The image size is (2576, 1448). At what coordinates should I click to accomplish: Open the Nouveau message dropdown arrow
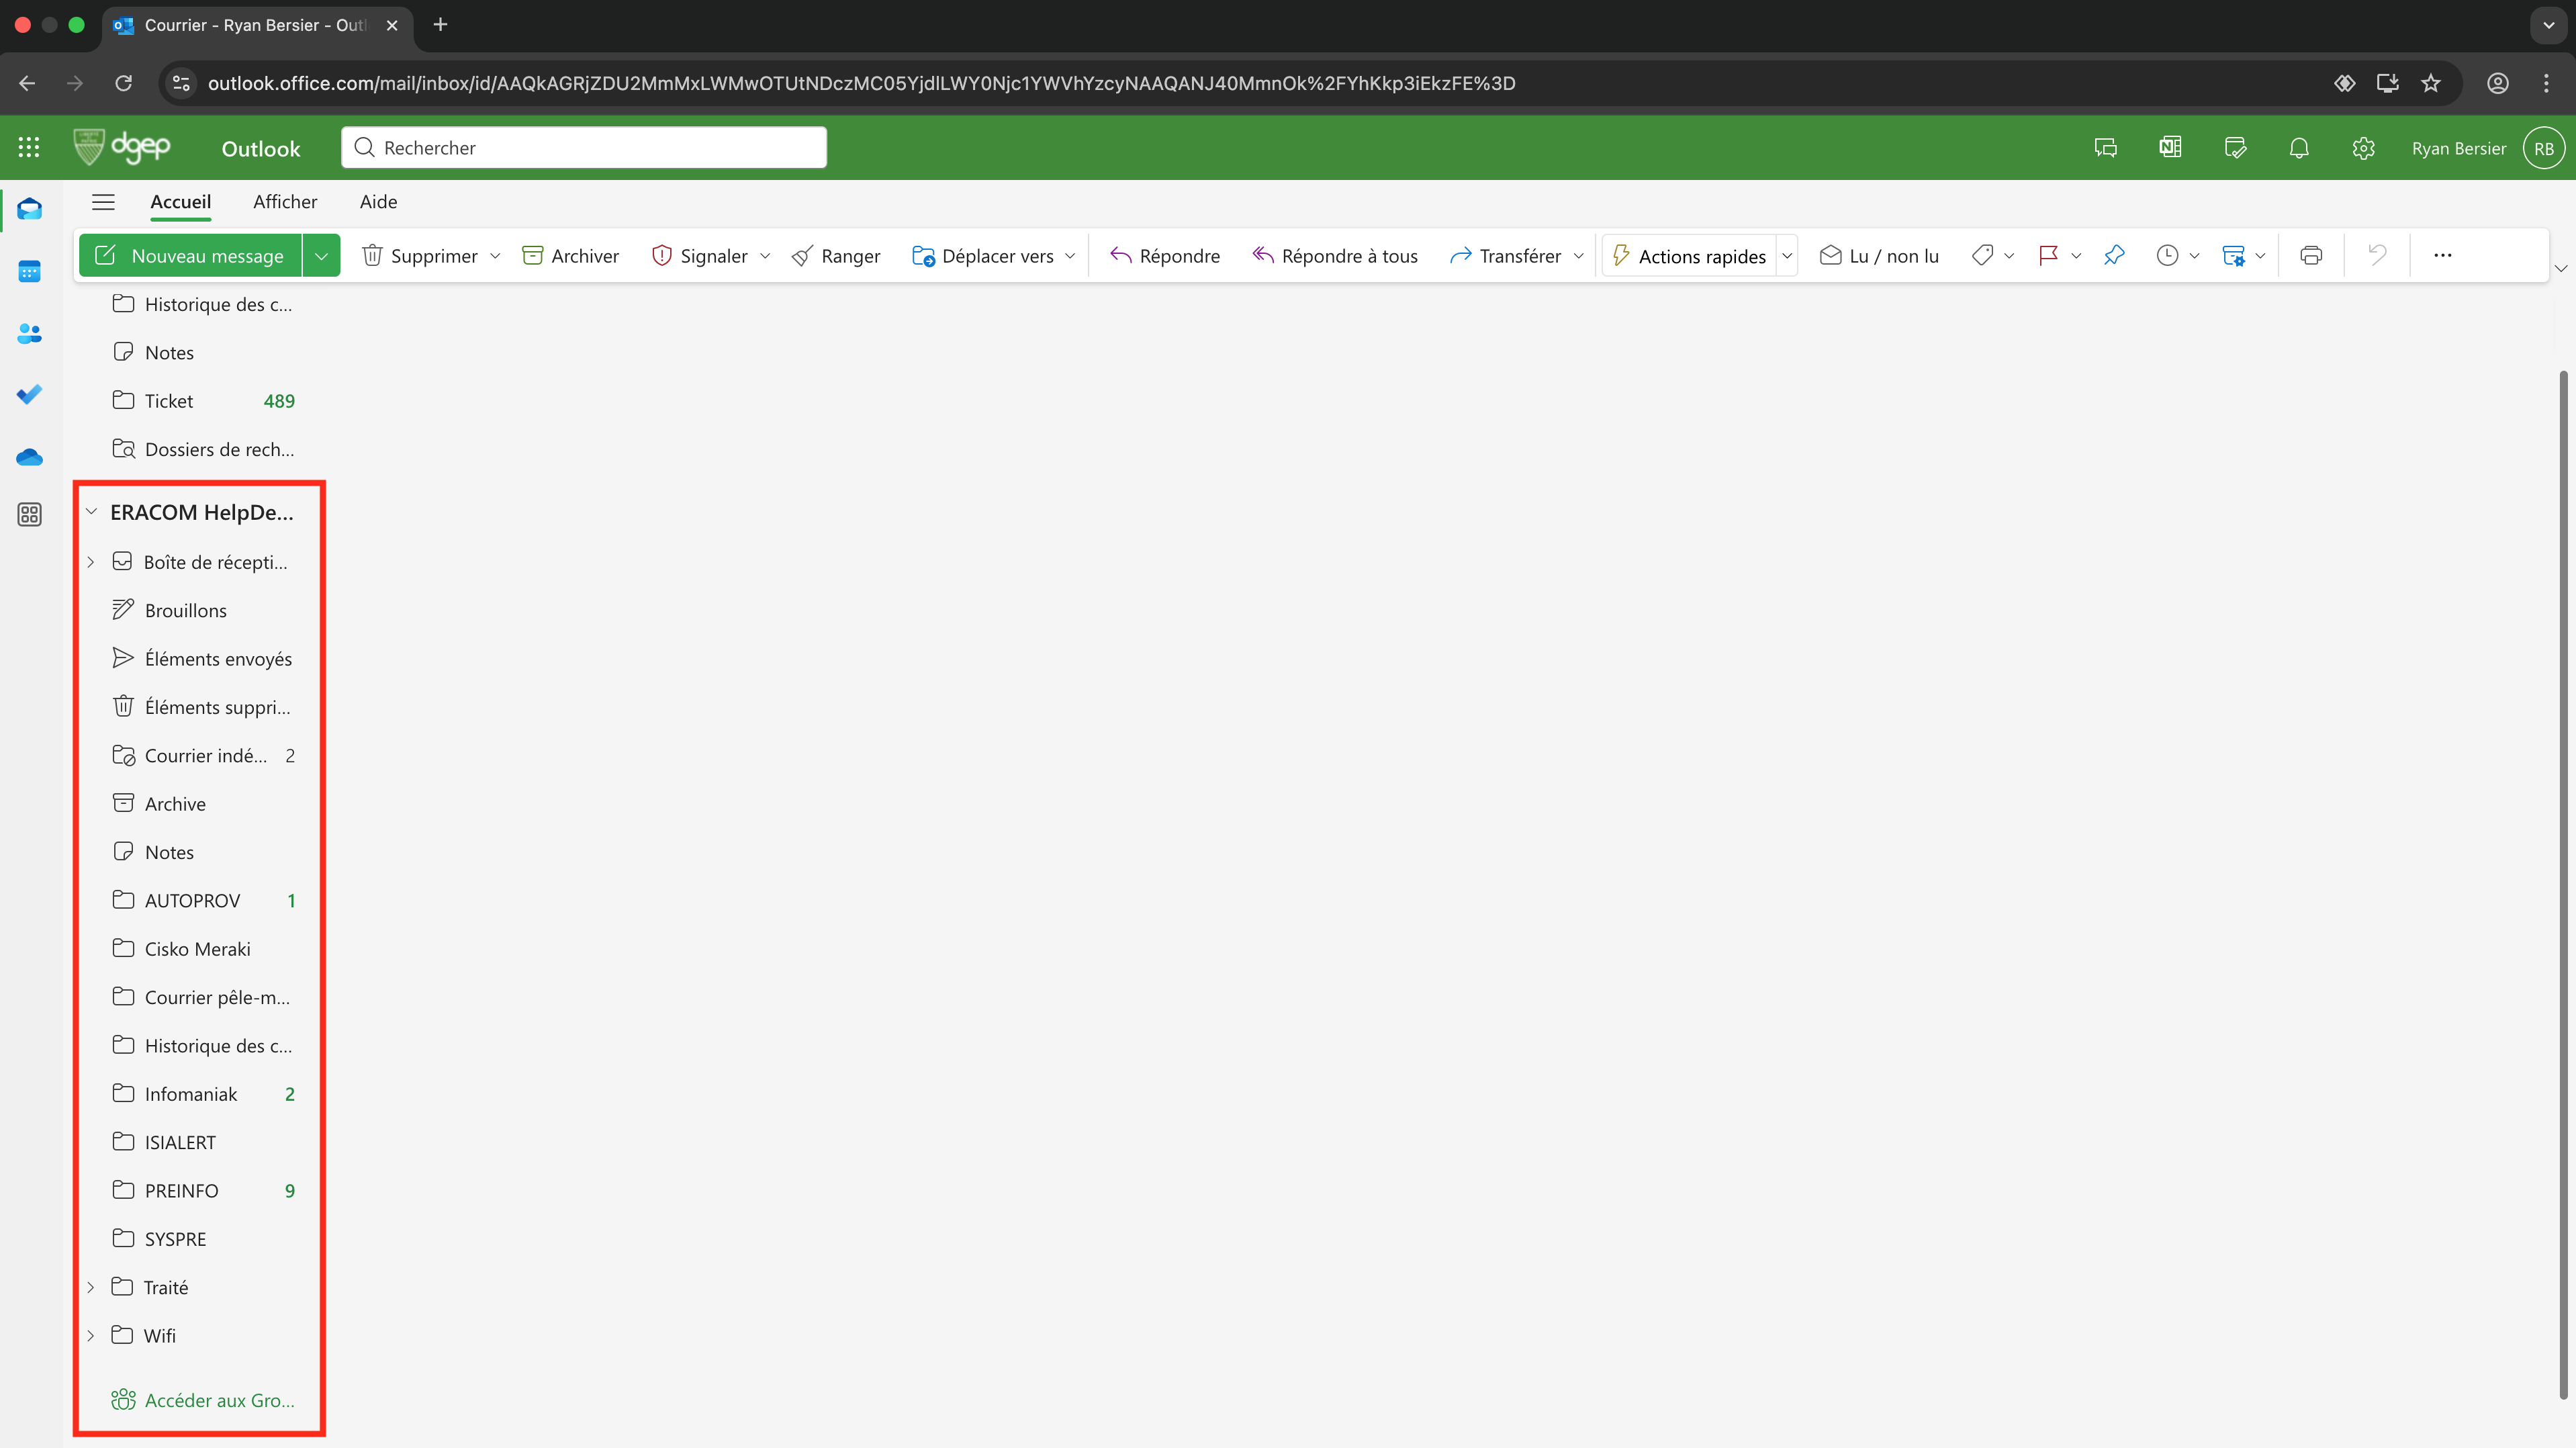(321, 256)
